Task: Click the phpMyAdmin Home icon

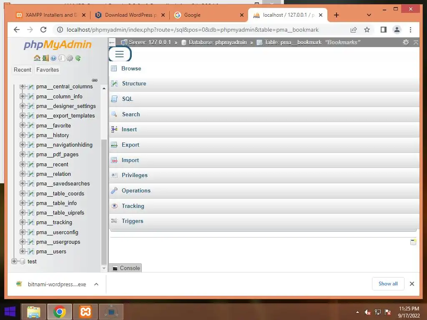Action: [37, 58]
